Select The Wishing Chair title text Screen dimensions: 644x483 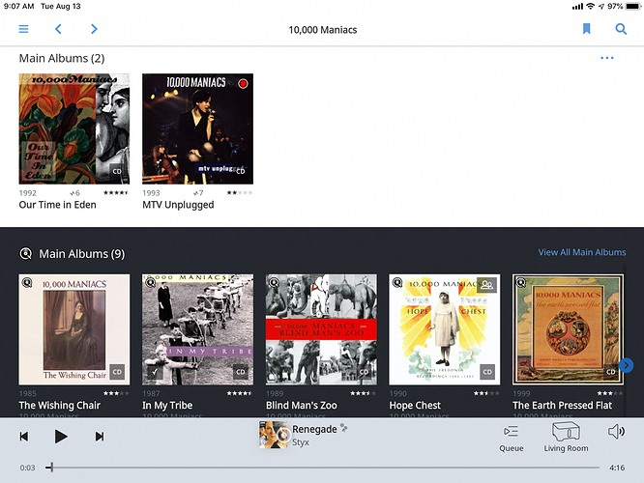pos(60,406)
